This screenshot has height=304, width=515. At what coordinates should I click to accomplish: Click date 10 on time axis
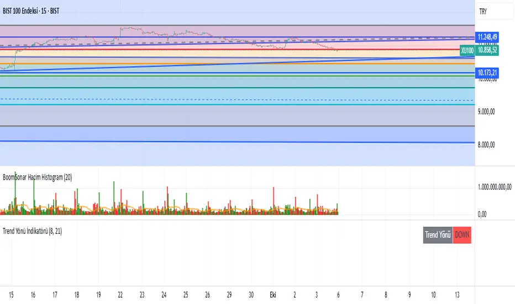coord(434,295)
